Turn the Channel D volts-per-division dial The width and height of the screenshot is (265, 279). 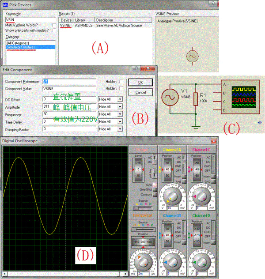pyautogui.click(x=202, y=262)
